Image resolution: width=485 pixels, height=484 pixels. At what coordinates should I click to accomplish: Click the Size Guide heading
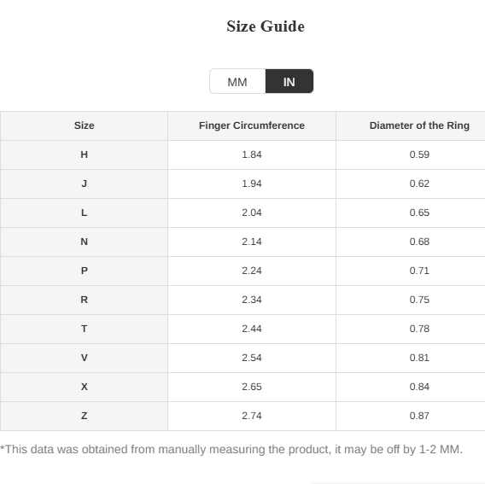click(266, 26)
